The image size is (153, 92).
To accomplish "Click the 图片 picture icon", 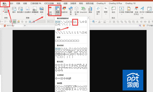I will pyautogui.click(x=14, y=9).
